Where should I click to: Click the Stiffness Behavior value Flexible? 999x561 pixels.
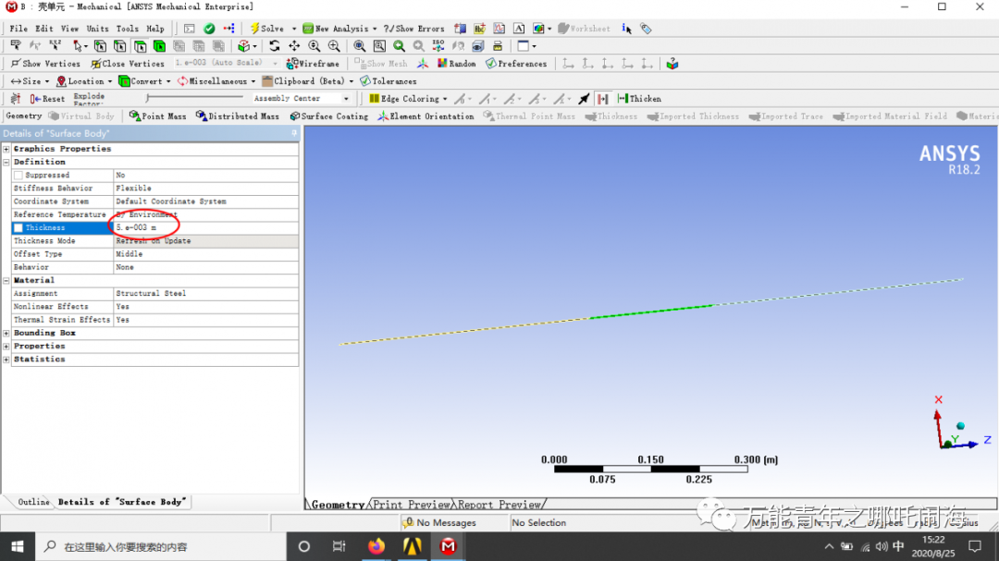click(205, 189)
